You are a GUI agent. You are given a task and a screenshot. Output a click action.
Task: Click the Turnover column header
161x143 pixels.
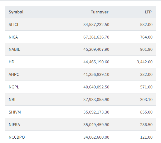click(99, 12)
